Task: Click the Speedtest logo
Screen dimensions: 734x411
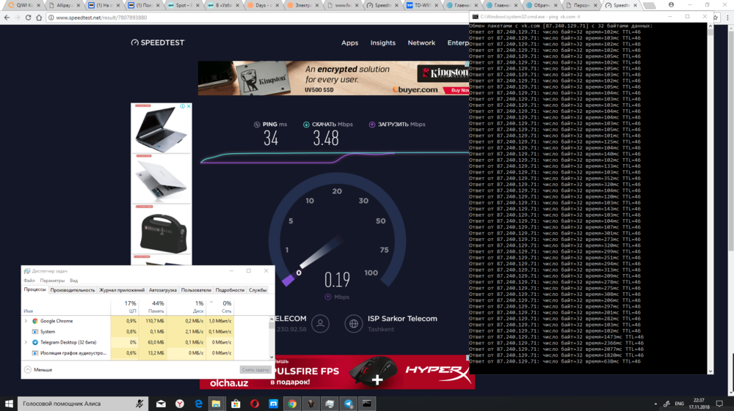Action: point(158,42)
